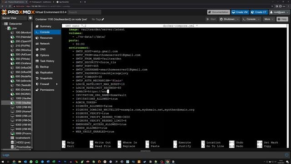Viewport: 291px width, 164px height.
Task: Click the Shutdown button
Action: coord(227,19)
